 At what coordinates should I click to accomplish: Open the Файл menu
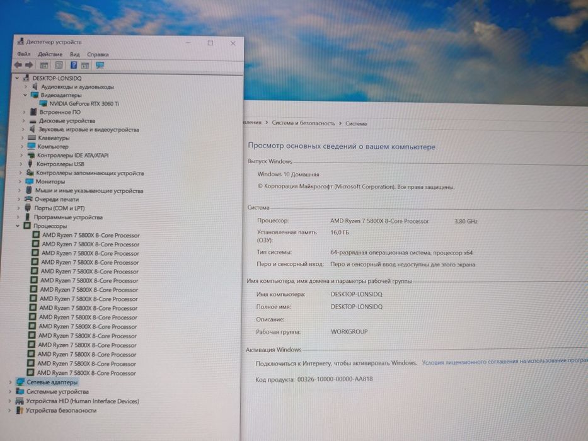point(23,54)
